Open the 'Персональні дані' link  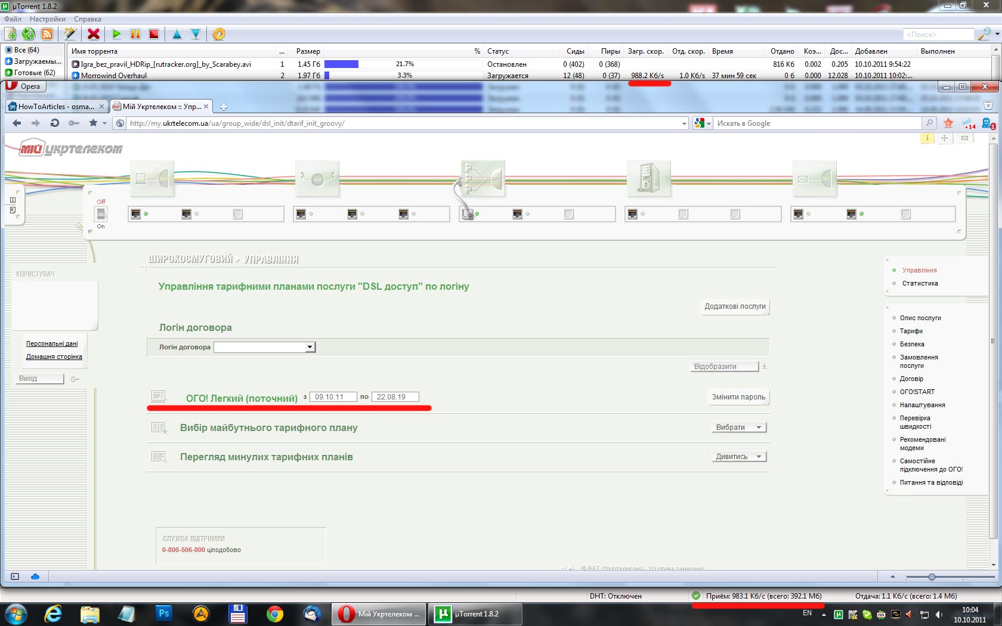coord(52,343)
